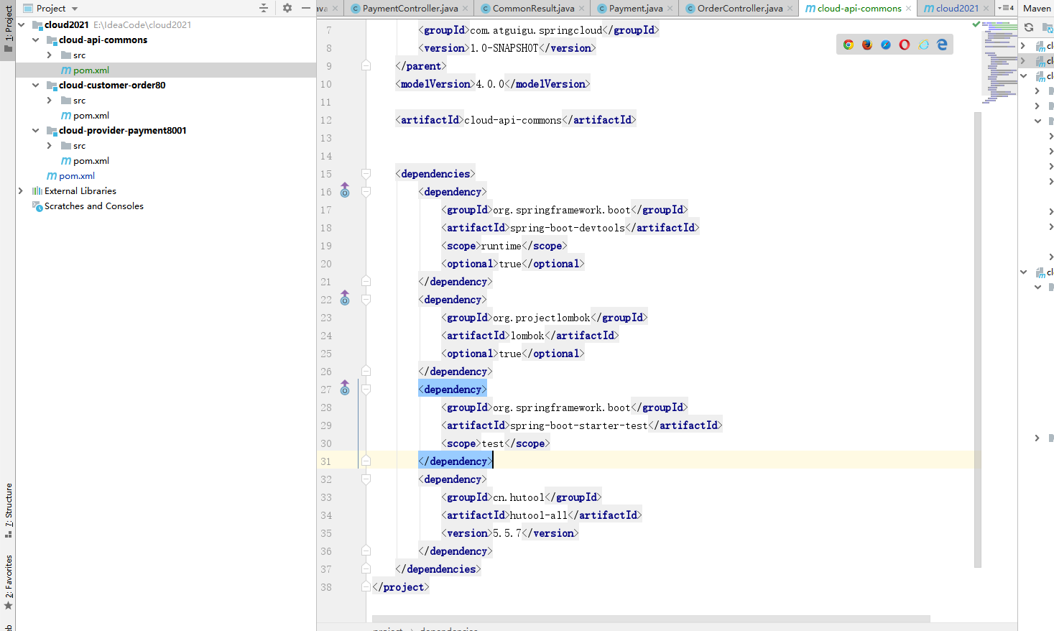Click version 5.5.7 value

(x=507, y=533)
